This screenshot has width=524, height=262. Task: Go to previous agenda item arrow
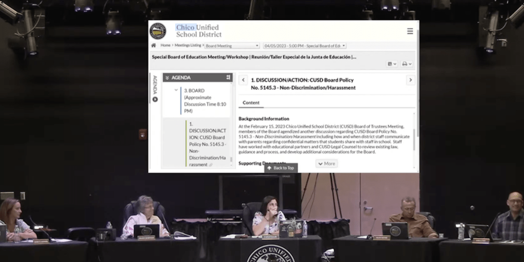[x=243, y=80]
